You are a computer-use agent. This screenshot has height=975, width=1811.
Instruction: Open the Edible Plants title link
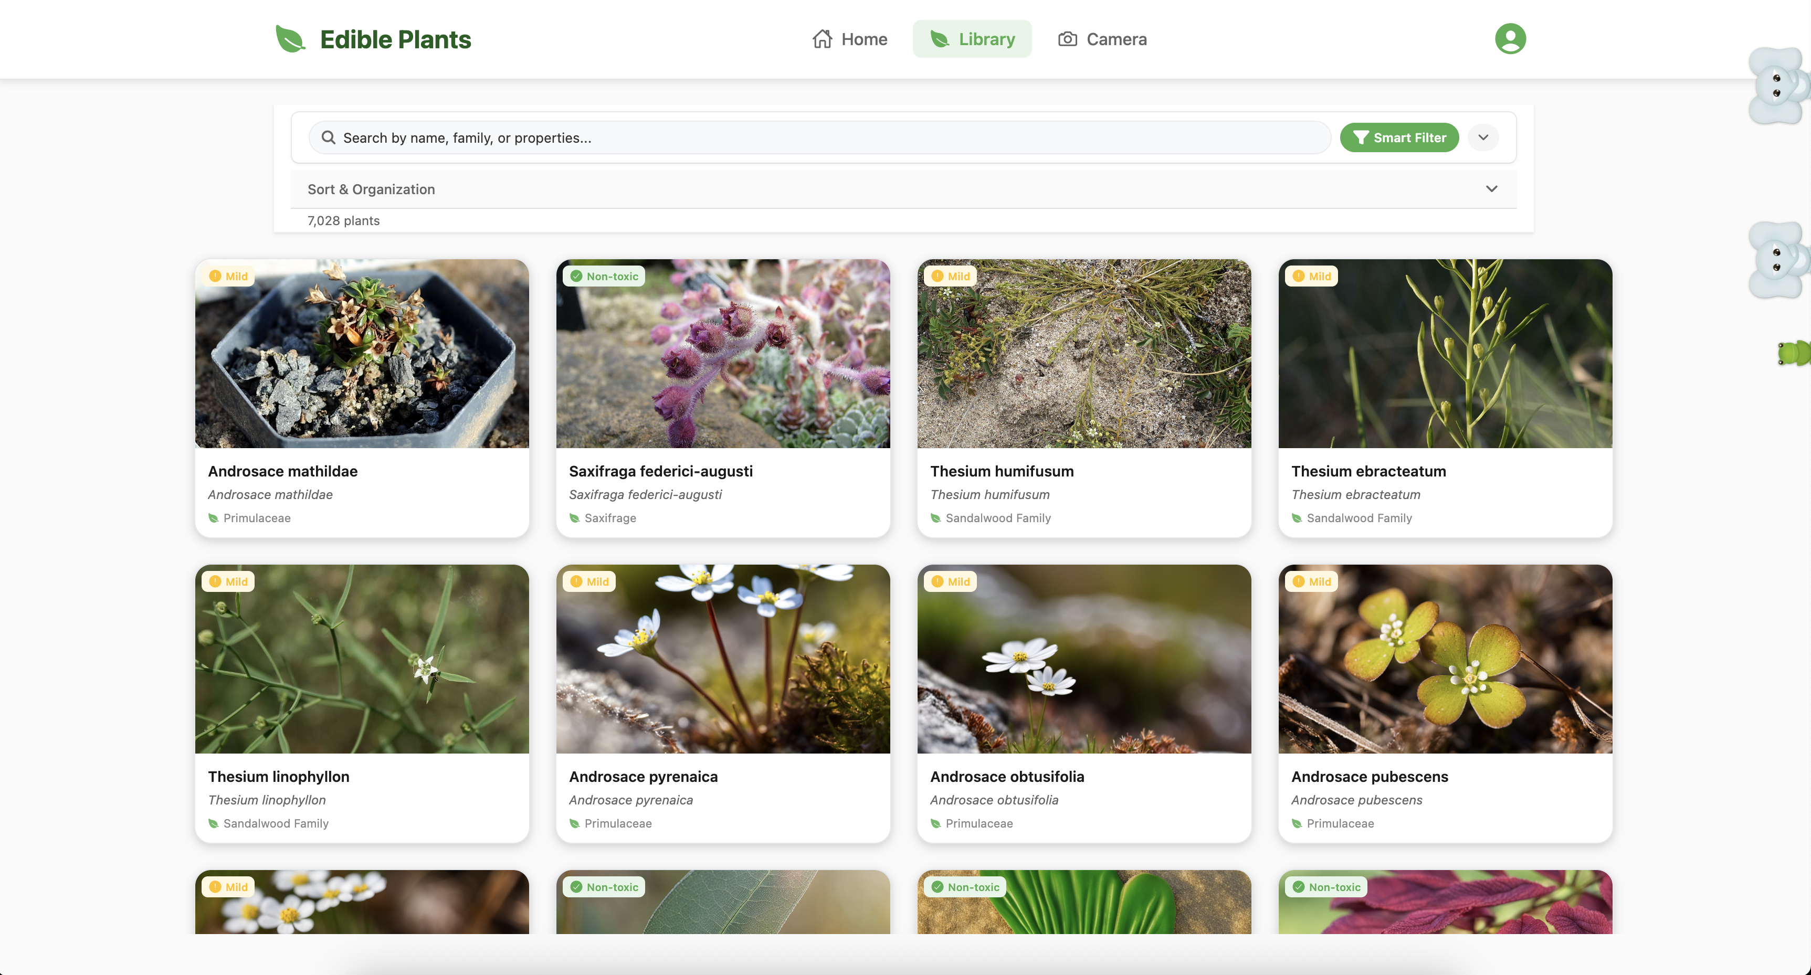[395, 39]
